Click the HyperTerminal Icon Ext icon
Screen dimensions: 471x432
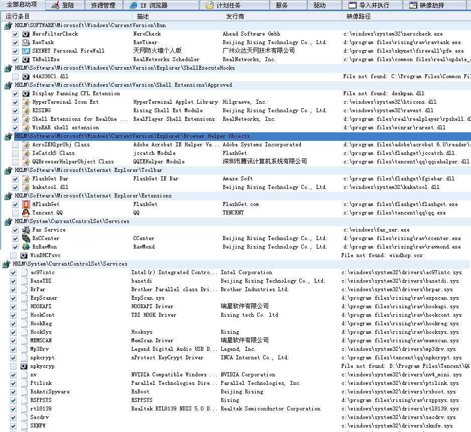tap(26, 102)
